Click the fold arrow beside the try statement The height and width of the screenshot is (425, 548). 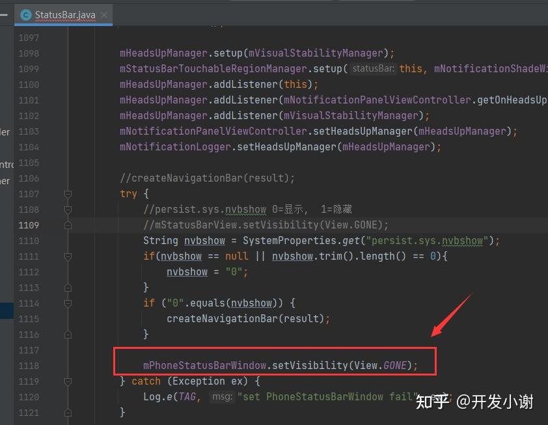coord(68,193)
